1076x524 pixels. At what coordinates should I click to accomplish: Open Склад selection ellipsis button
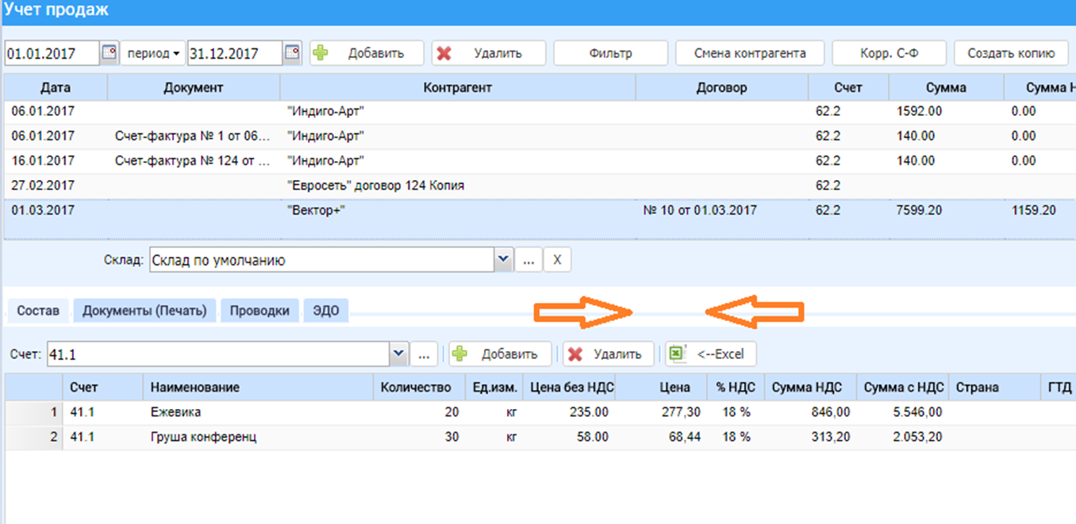(528, 259)
